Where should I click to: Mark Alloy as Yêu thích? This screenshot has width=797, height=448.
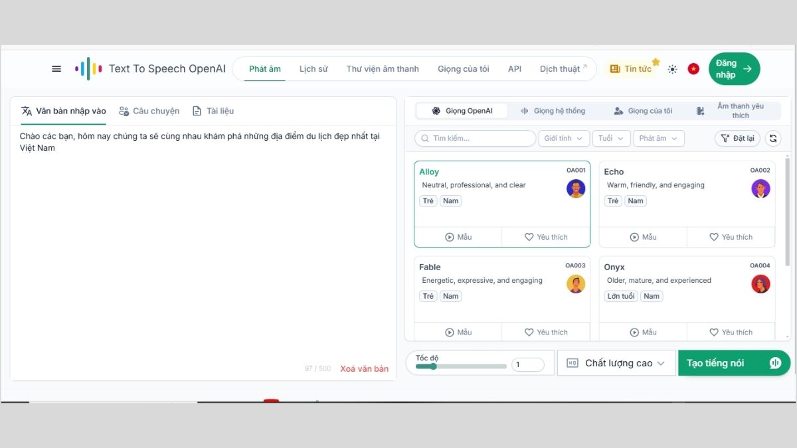tap(546, 237)
